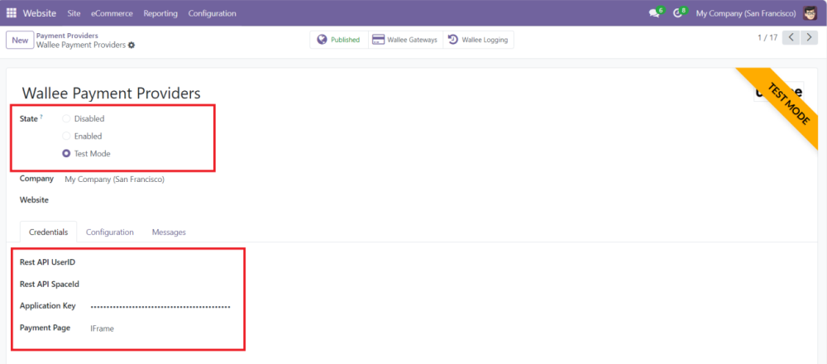Open the Reporting menu

pos(160,13)
